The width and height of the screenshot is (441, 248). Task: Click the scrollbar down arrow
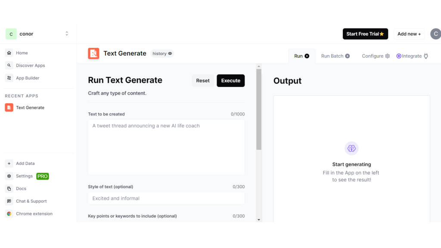point(259,220)
